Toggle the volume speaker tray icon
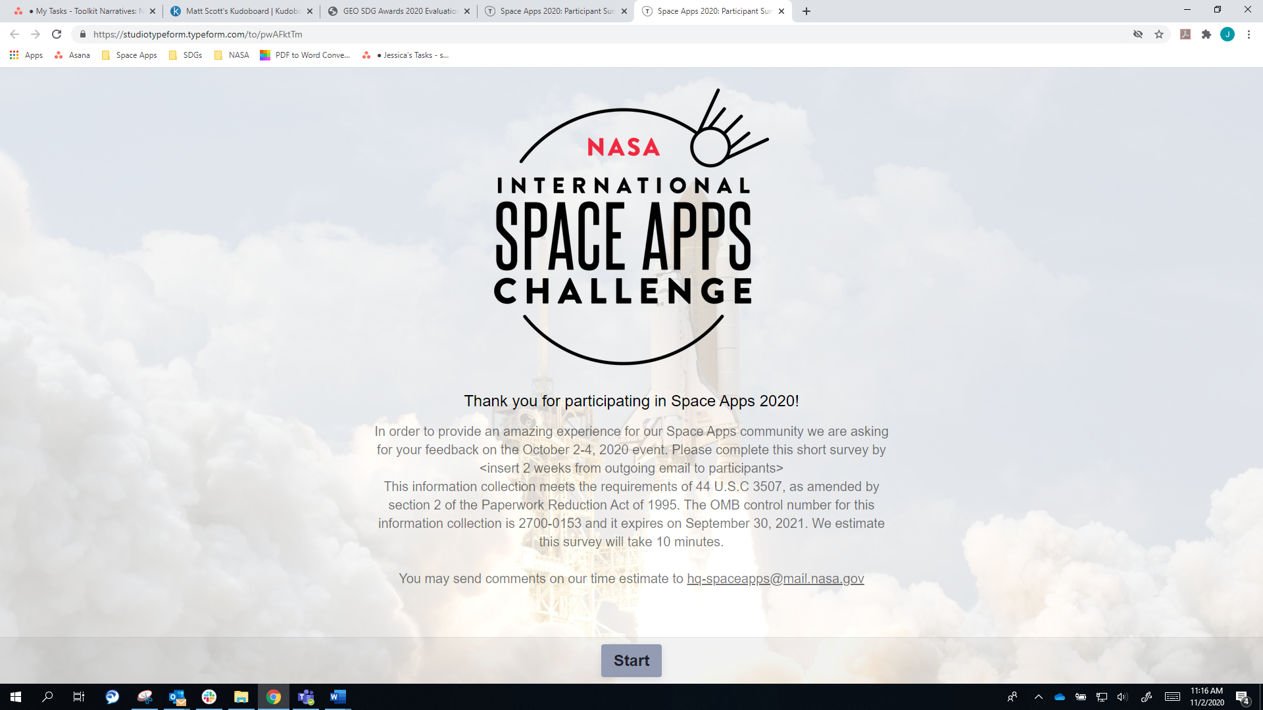The height and width of the screenshot is (710, 1263). [1122, 697]
